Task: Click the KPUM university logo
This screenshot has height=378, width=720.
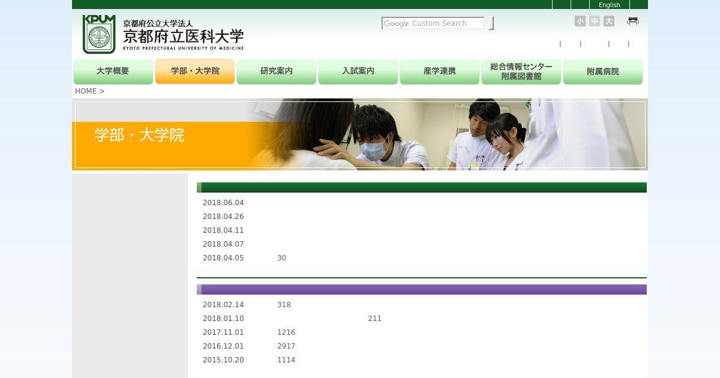Action: coord(99,34)
